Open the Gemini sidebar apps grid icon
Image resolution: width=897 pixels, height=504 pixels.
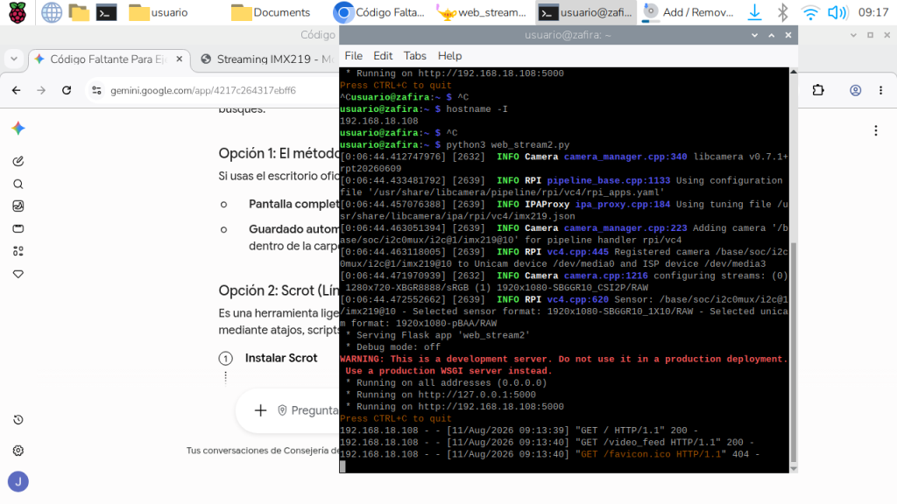[x=18, y=251]
